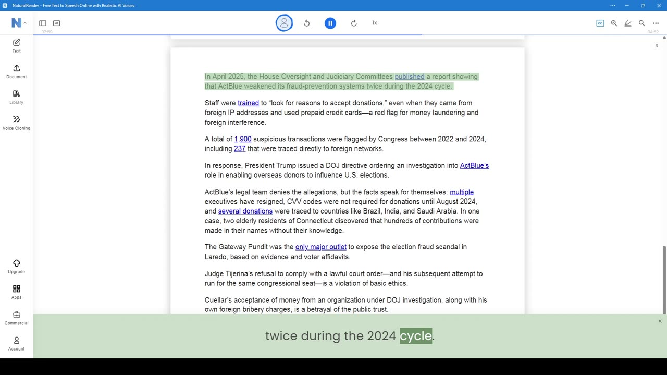Follow the 'ActBlue's' hyperlink
Viewport: 667px width, 375px height.
pyautogui.click(x=474, y=166)
